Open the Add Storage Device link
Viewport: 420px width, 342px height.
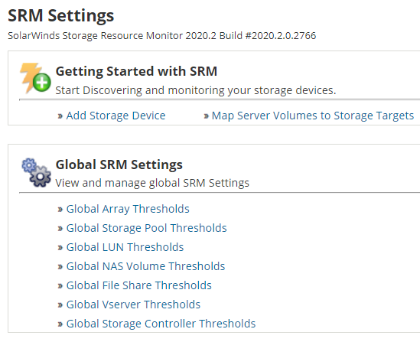116,116
